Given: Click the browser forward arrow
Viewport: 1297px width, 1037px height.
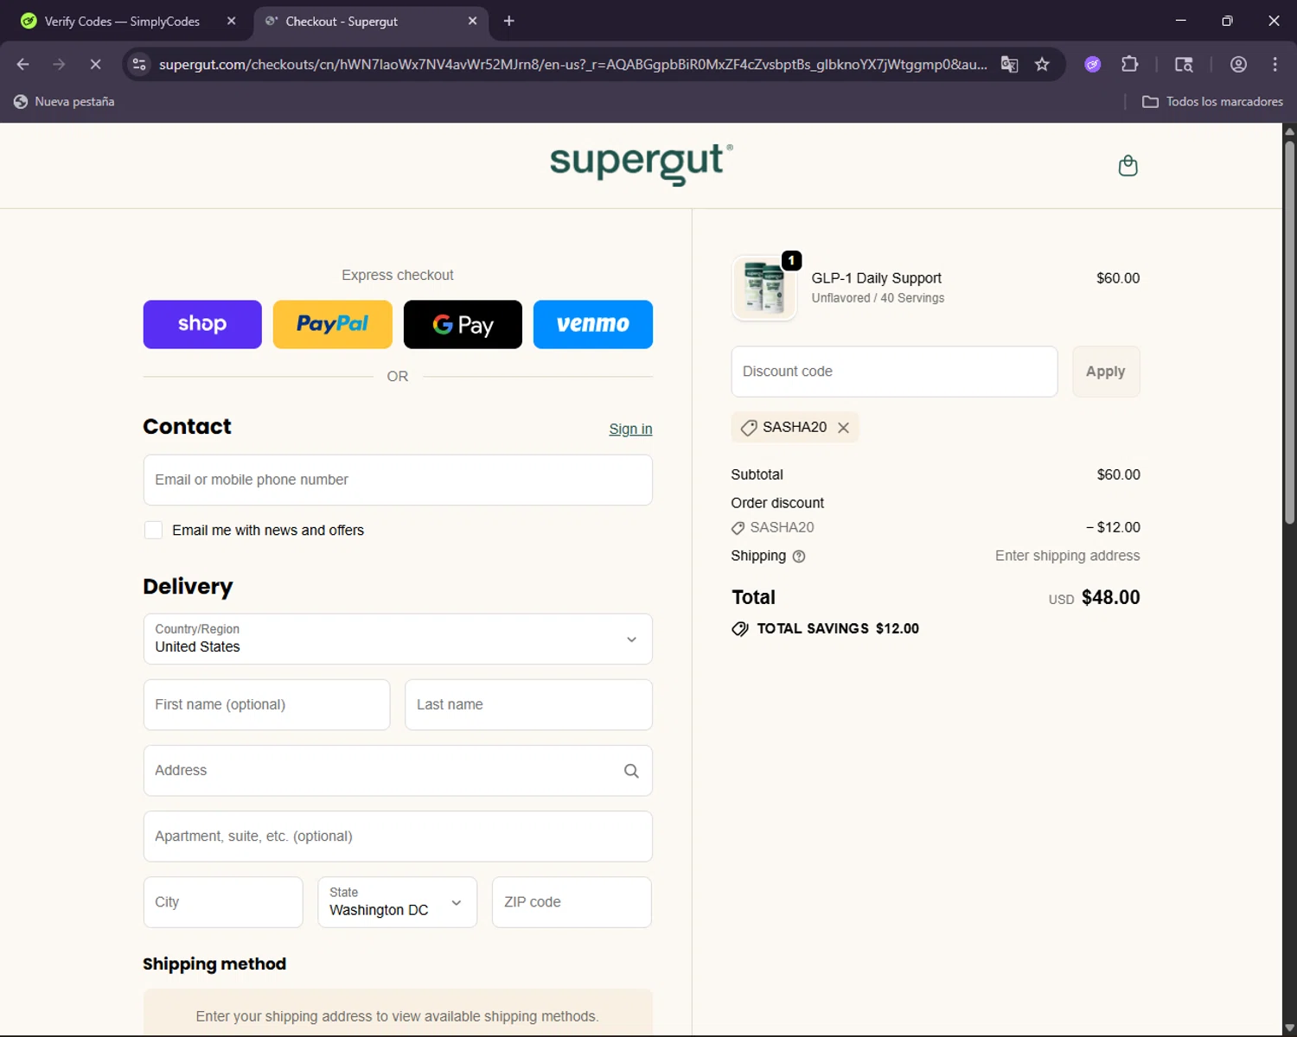Looking at the screenshot, I should tap(59, 64).
